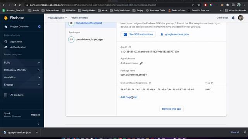The height and width of the screenshot is (139, 248).
Task: Click Add fingerprint link
Action: point(129,97)
